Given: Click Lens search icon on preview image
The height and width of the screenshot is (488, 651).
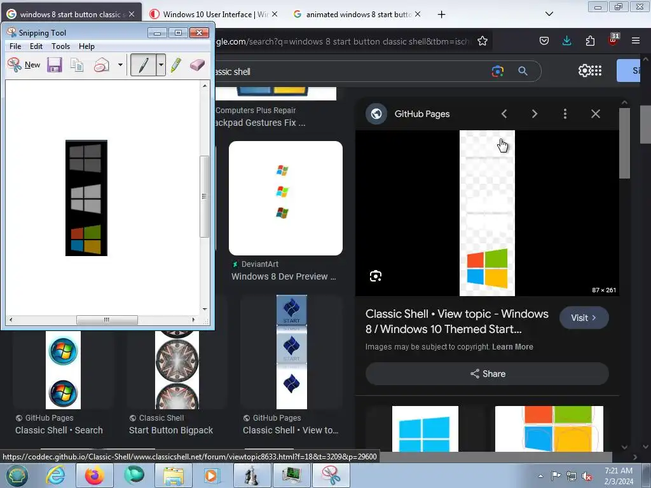Looking at the screenshot, I should coord(375,276).
